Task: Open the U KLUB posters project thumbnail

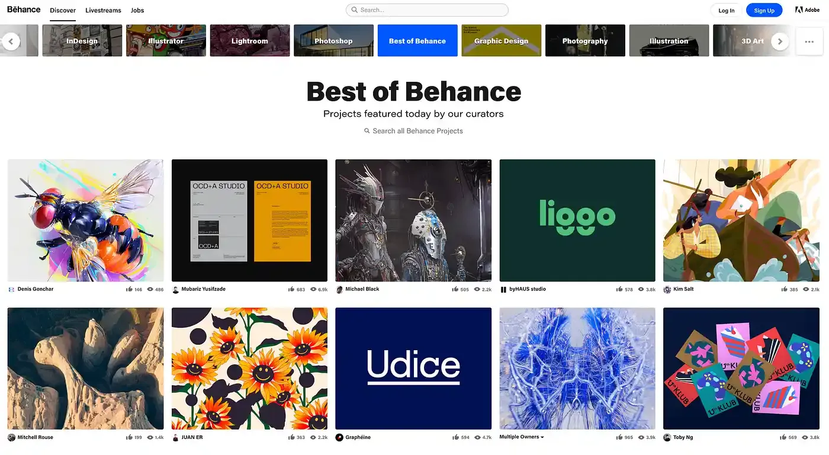Action: click(741, 369)
